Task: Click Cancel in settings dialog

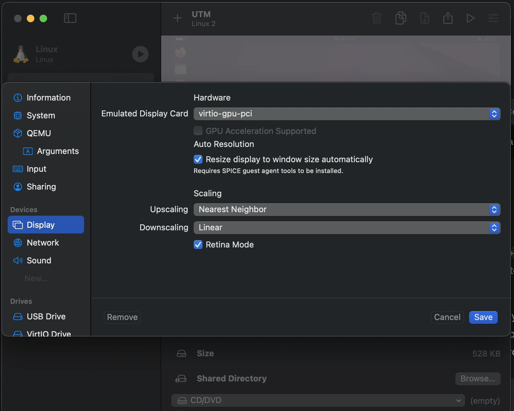Action: [x=447, y=317]
